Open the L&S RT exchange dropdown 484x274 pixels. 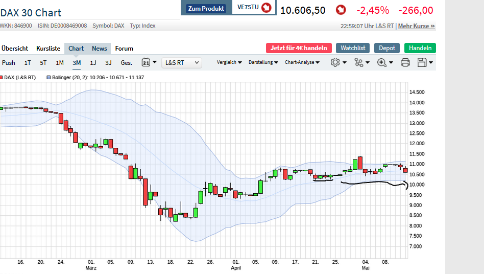click(182, 63)
